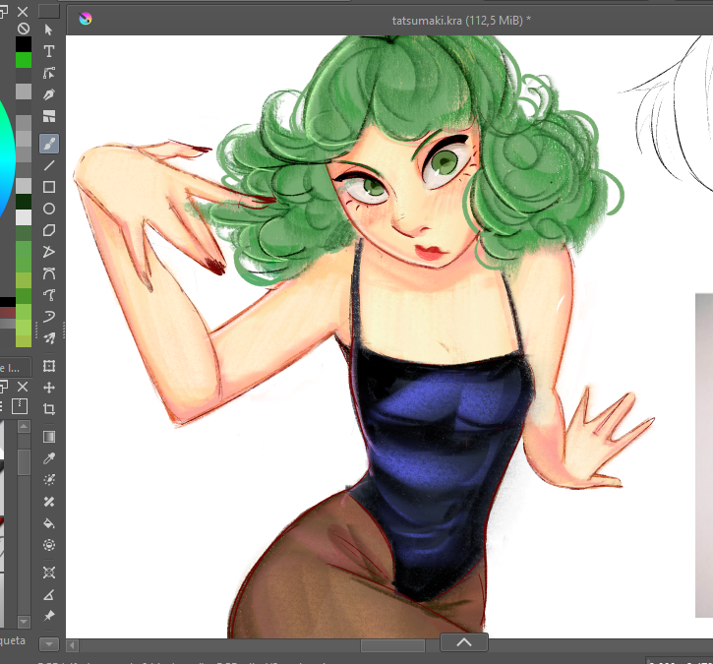This screenshot has height=664, width=713.
Task: Select the Polygon tool
Action: [x=48, y=230]
